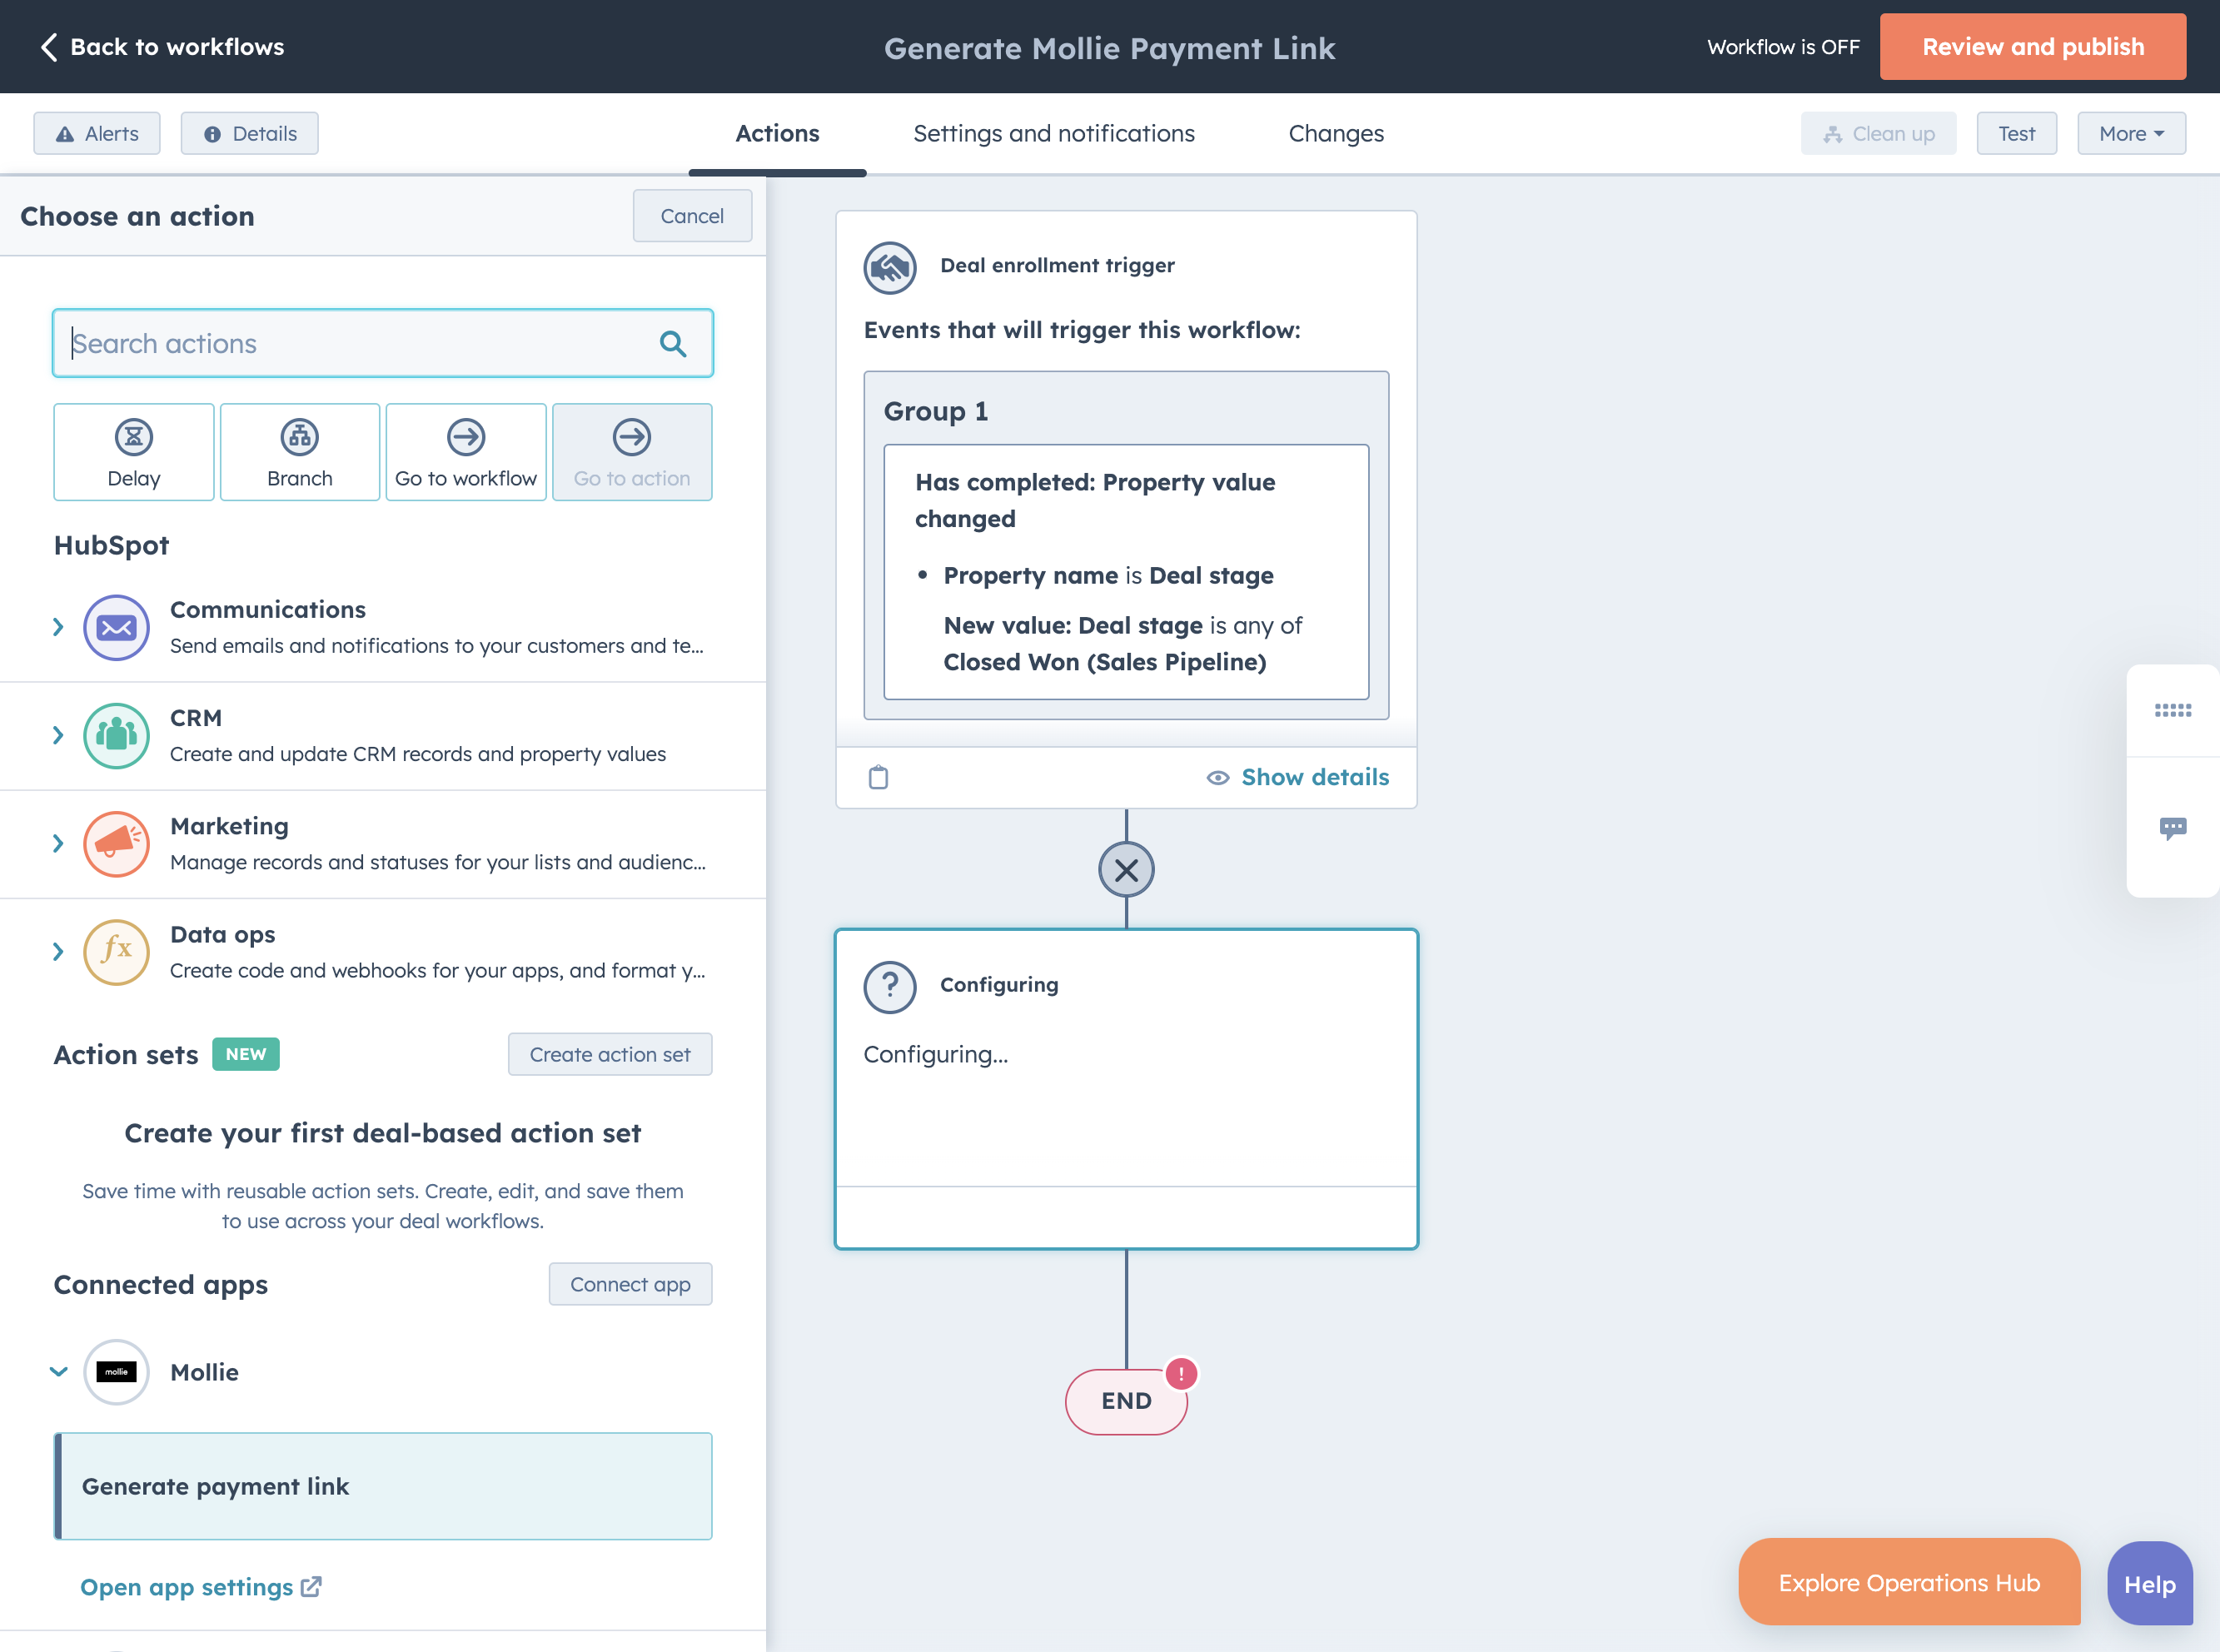Click the clipboard icon on trigger card
Screen dimensions: 2220x1652
[x=878, y=777]
